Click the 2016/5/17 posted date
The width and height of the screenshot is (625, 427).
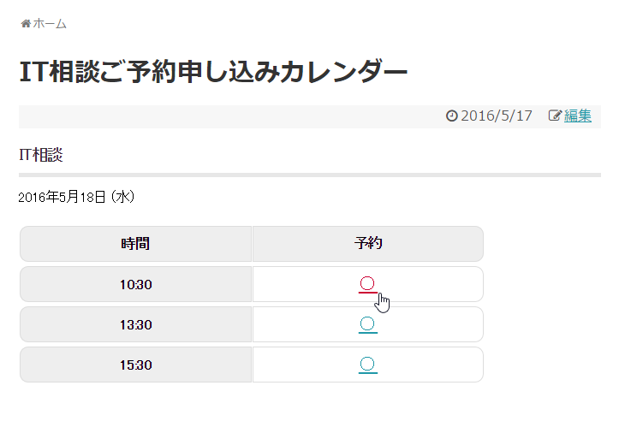click(x=497, y=116)
